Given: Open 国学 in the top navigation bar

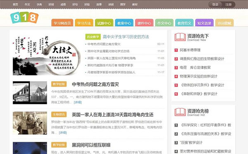Looking at the screenshot, I should (123, 5).
